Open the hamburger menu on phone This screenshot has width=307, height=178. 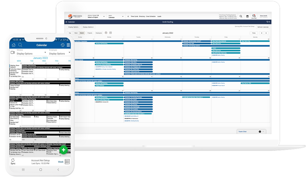[68, 45]
